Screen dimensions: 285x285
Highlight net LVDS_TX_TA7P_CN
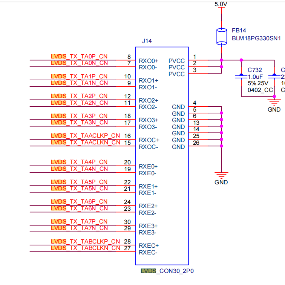click(79, 222)
